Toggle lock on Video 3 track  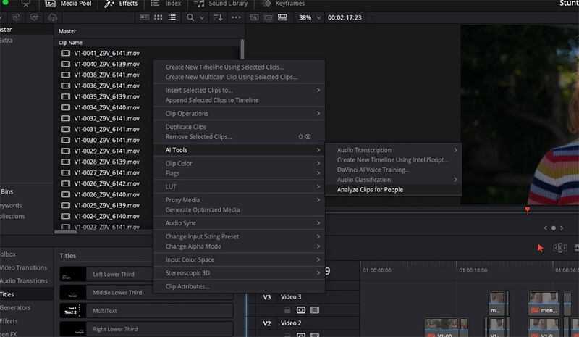coord(287,310)
